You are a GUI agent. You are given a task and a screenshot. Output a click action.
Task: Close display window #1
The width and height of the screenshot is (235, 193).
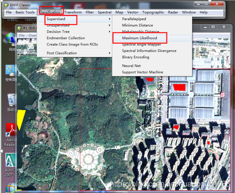[x=224, y=27]
